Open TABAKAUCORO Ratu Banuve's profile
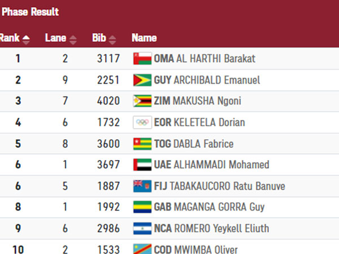 coord(229,186)
